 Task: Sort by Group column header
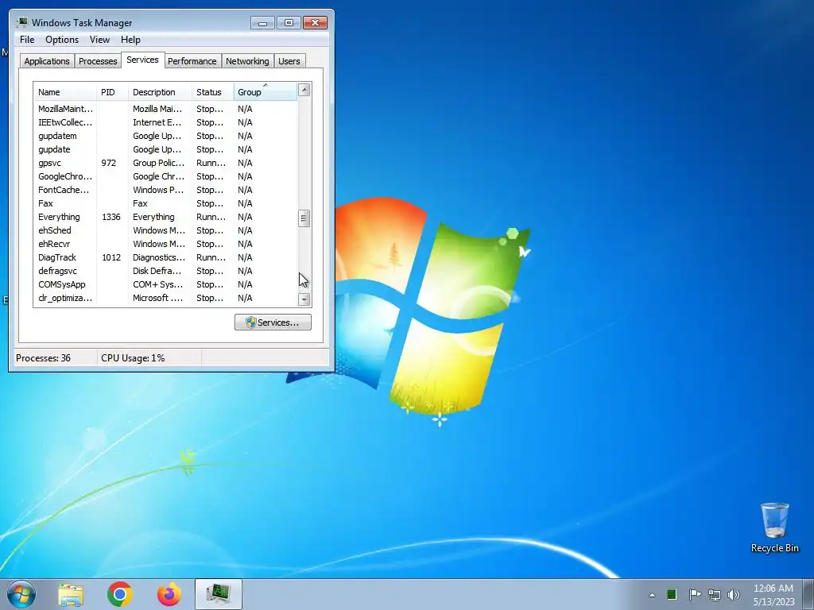(266, 92)
